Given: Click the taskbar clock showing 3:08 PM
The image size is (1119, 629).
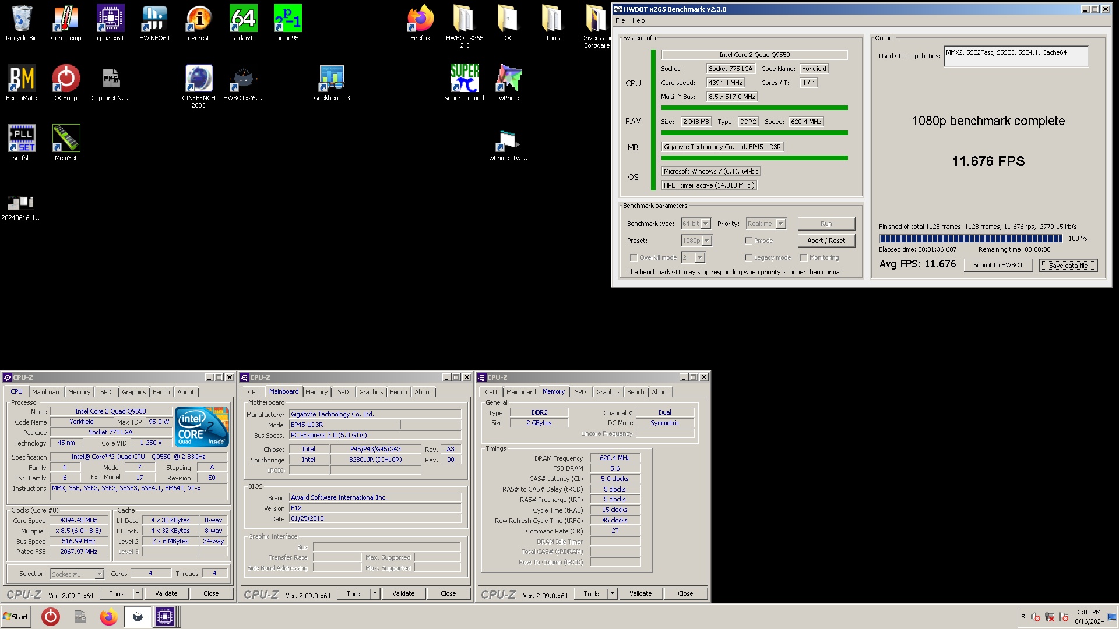Looking at the screenshot, I should point(1089,617).
